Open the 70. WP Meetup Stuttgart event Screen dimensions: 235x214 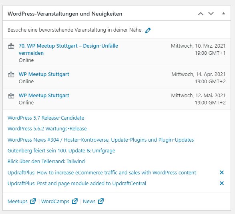pos(68,50)
